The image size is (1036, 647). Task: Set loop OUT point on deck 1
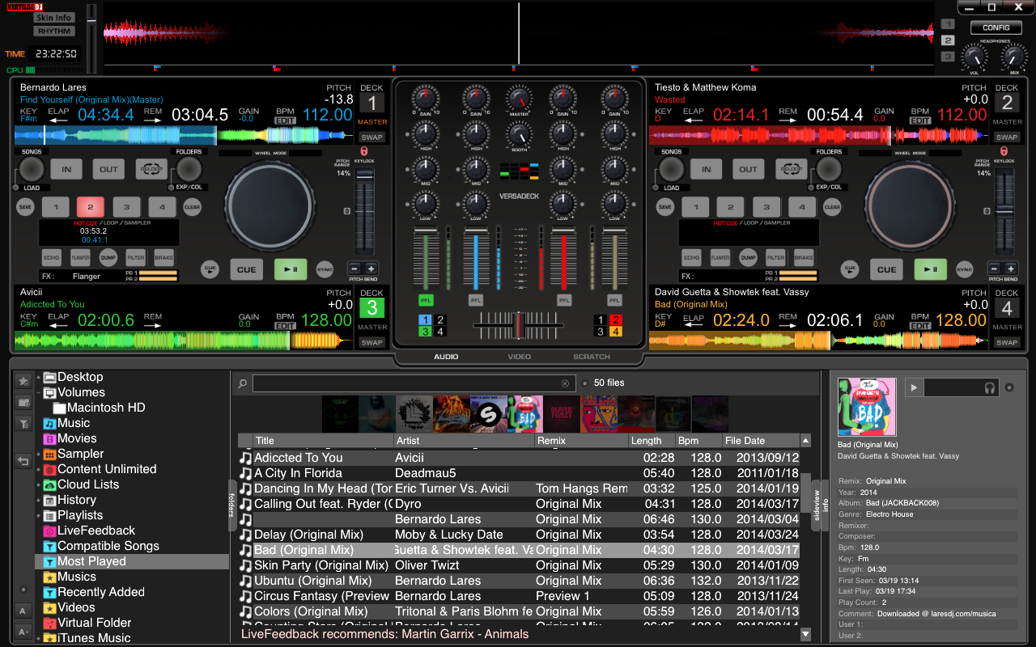click(x=108, y=169)
